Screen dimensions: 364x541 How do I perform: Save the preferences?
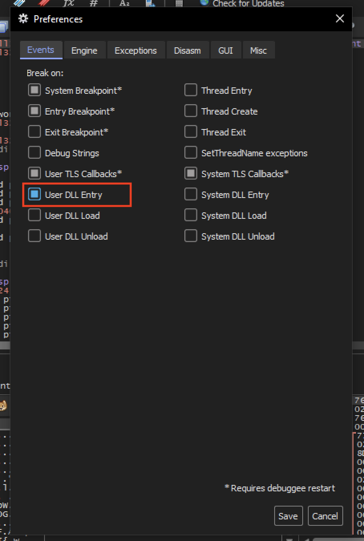tap(288, 516)
